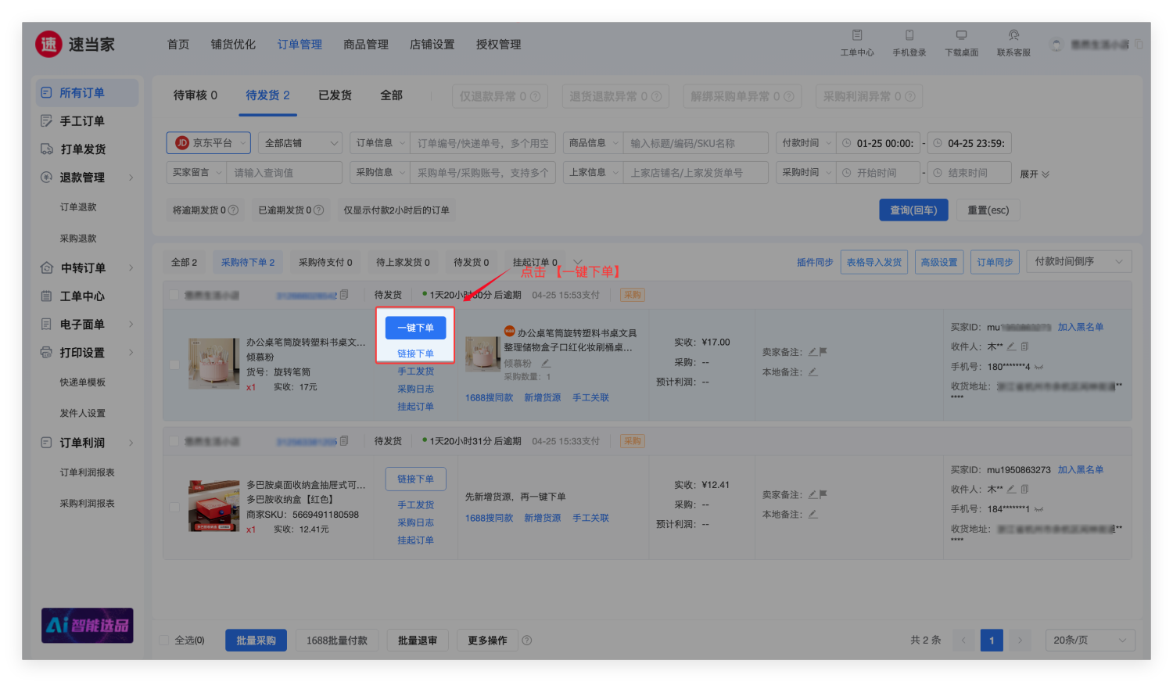Image resolution: width=1173 pixels, height=682 pixels.
Task: Open the 工单中心 icon in top bar
Action: coord(857,35)
